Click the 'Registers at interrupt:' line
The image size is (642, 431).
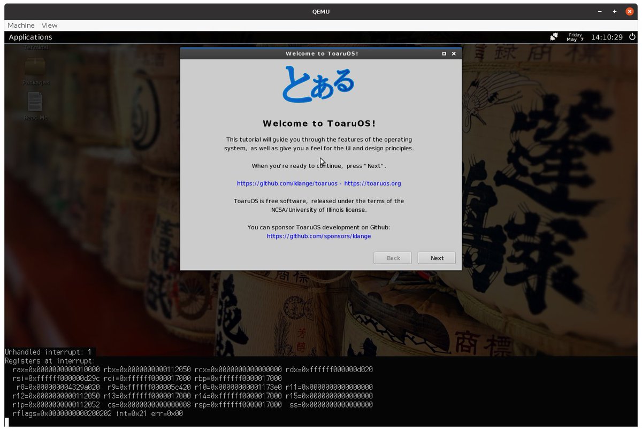coord(49,361)
